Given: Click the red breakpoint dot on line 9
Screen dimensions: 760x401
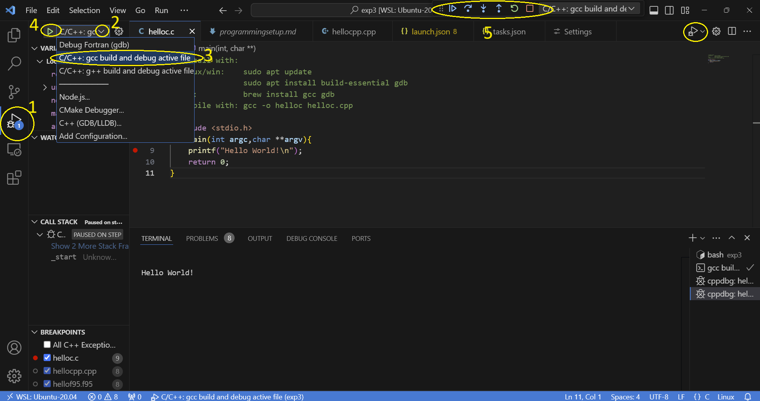Looking at the screenshot, I should [x=136, y=150].
